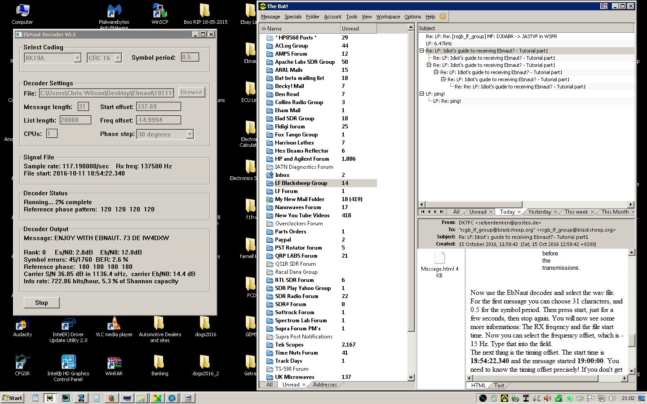Open the Account menu
Image resolution: width=647 pixels, height=404 pixels.
coord(332,17)
